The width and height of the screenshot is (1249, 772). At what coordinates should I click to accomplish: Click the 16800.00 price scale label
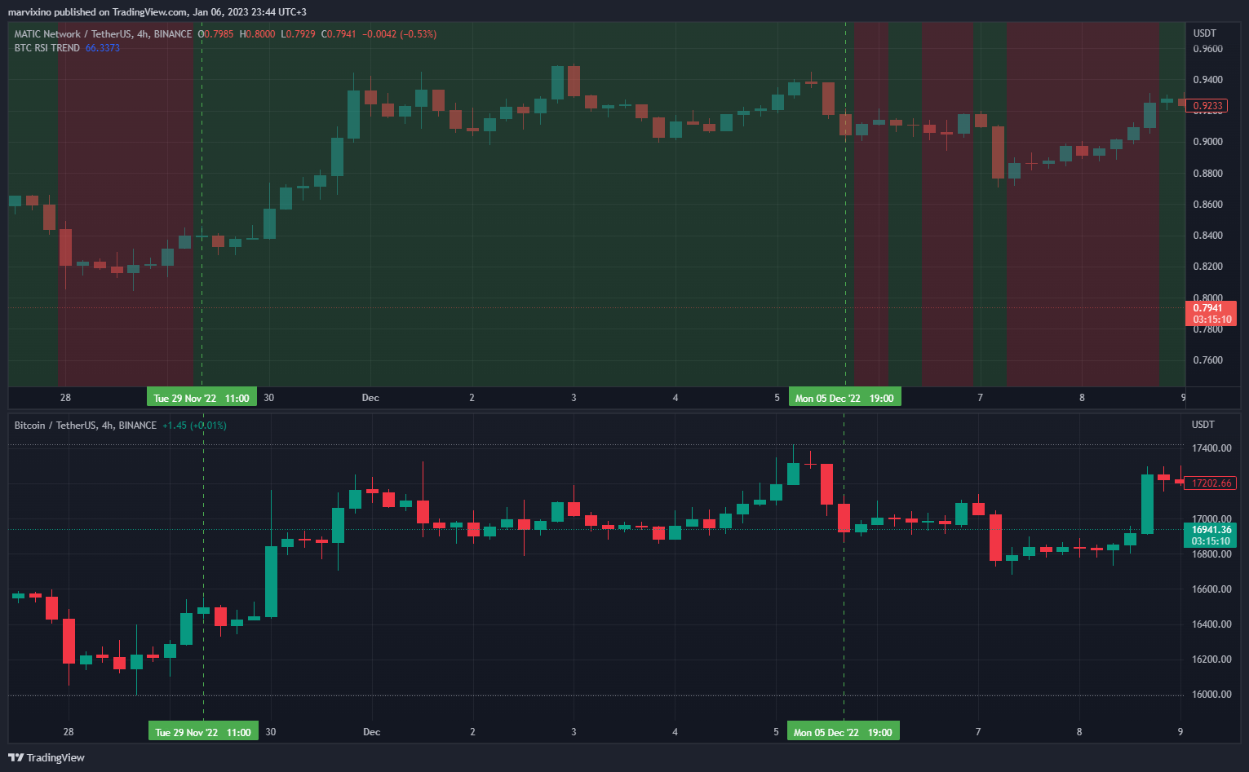1211,554
